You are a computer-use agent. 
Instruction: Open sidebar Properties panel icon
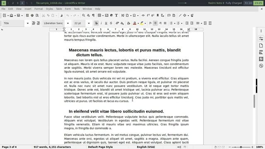coord(261,38)
